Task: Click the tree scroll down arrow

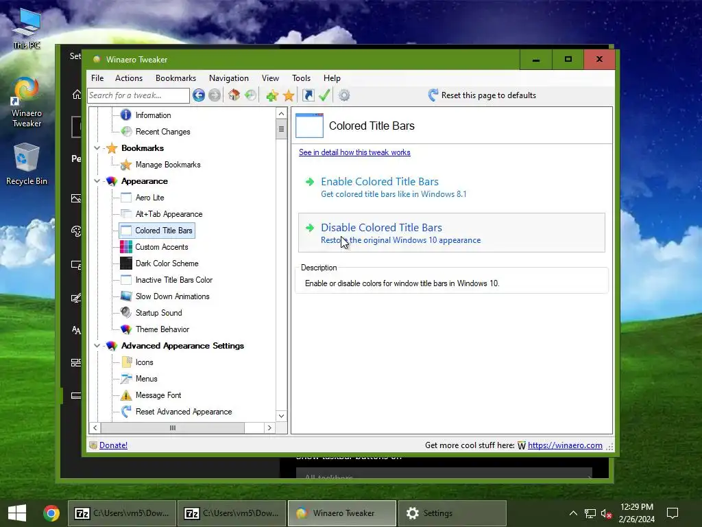Action: pos(281,416)
